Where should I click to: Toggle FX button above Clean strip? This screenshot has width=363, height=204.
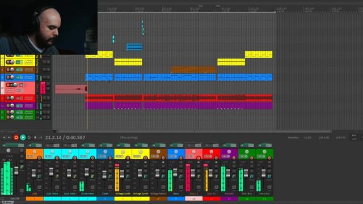click(x=105, y=145)
